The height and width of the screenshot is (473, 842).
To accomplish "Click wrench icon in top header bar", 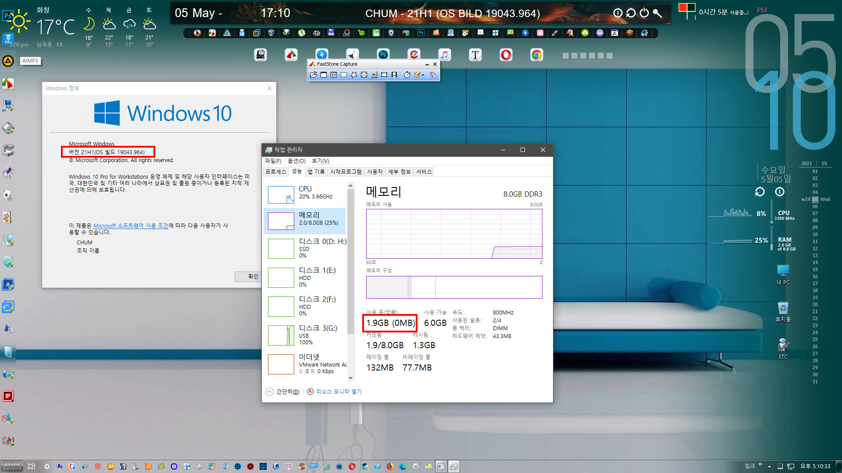I will [x=657, y=13].
